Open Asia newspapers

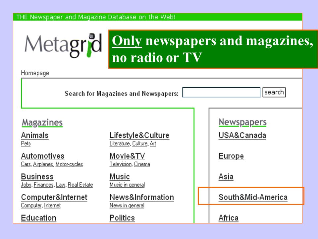(x=226, y=177)
